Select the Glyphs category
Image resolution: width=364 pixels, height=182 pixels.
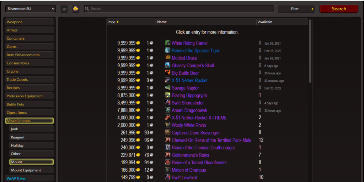click(x=30, y=71)
